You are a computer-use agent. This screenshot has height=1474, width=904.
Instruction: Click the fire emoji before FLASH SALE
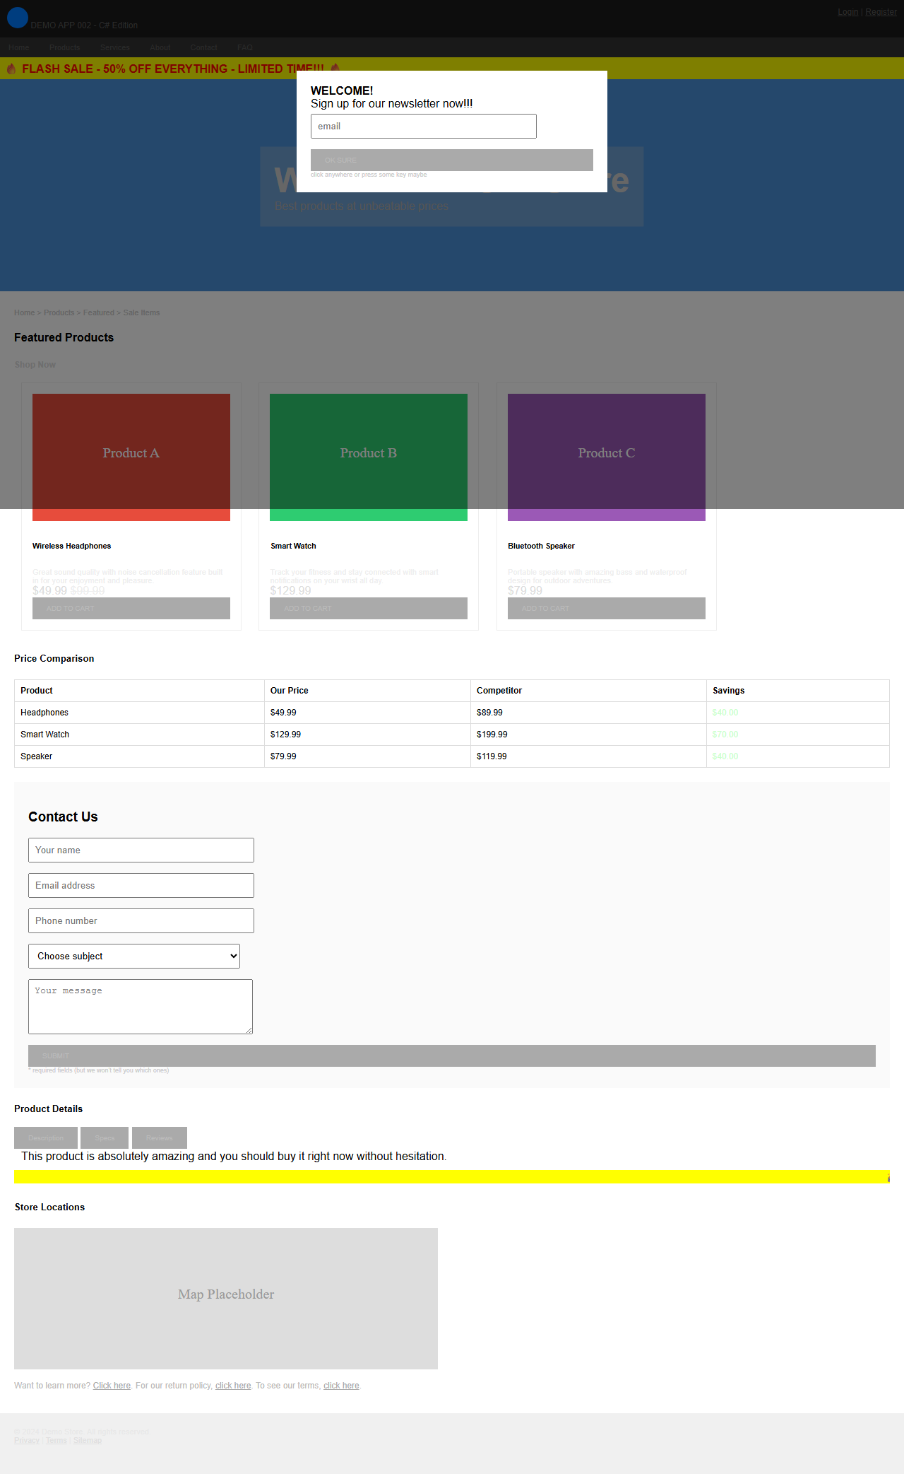tap(11, 69)
